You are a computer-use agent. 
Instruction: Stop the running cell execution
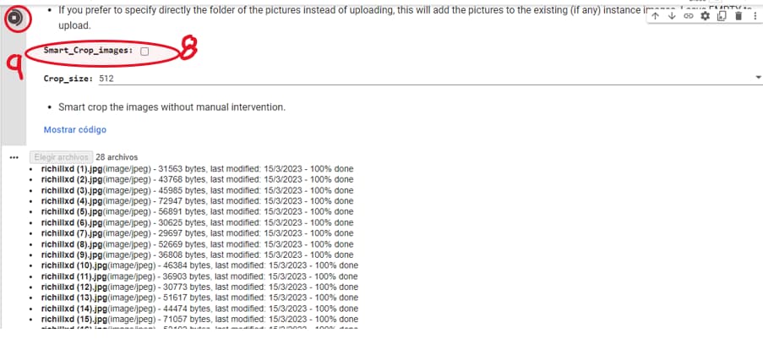click(x=14, y=19)
